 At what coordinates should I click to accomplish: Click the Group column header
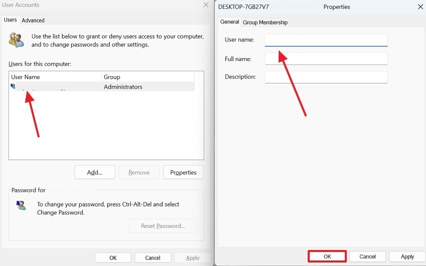coord(148,77)
